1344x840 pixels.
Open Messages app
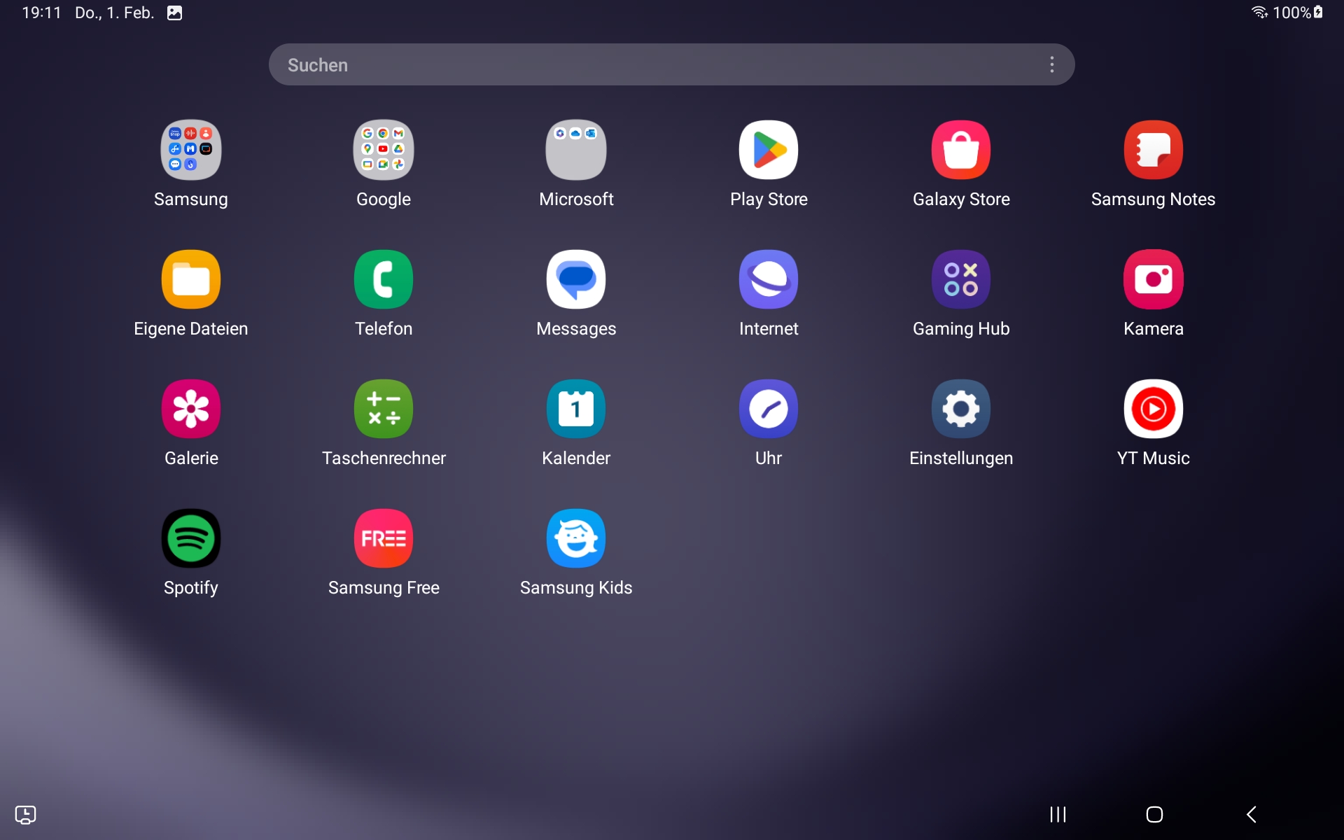[x=575, y=279]
